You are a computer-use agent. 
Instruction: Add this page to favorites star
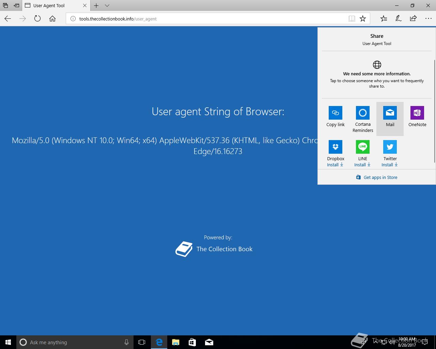[363, 19]
